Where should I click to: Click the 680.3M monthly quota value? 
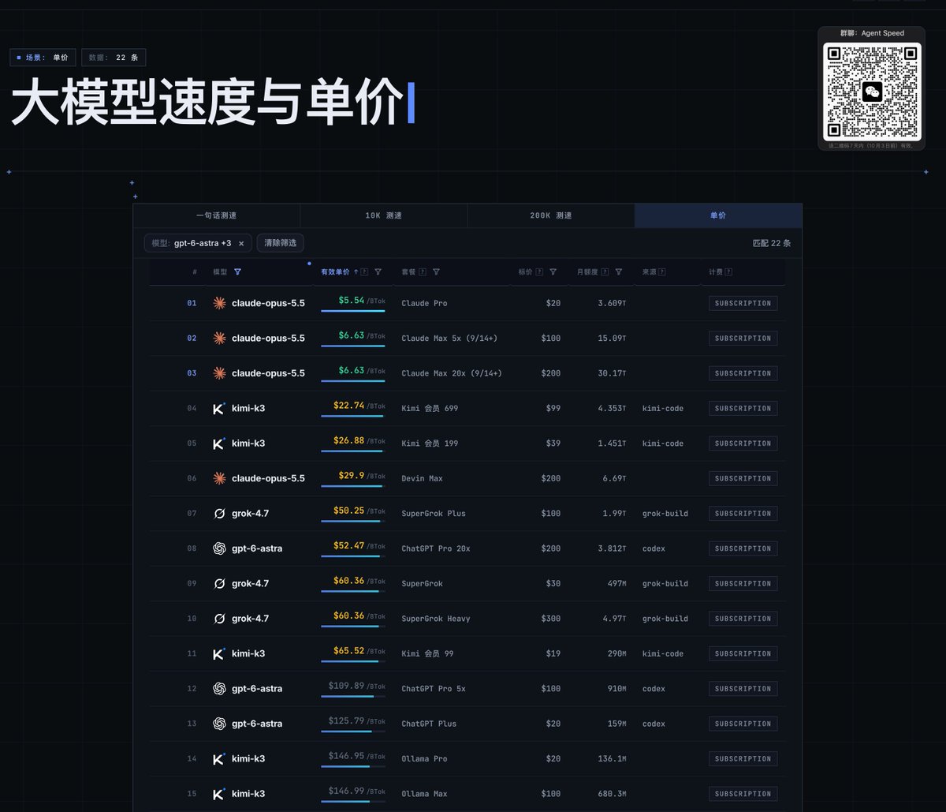click(612, 794)
